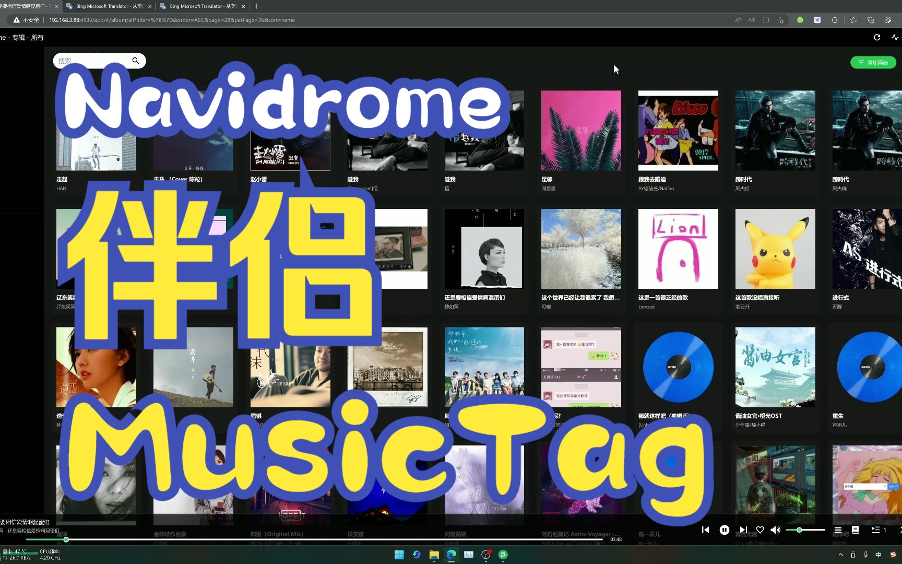Open OBS Studio from taskbar
Viewport: 902px width, 564px height.
point(486,555)
